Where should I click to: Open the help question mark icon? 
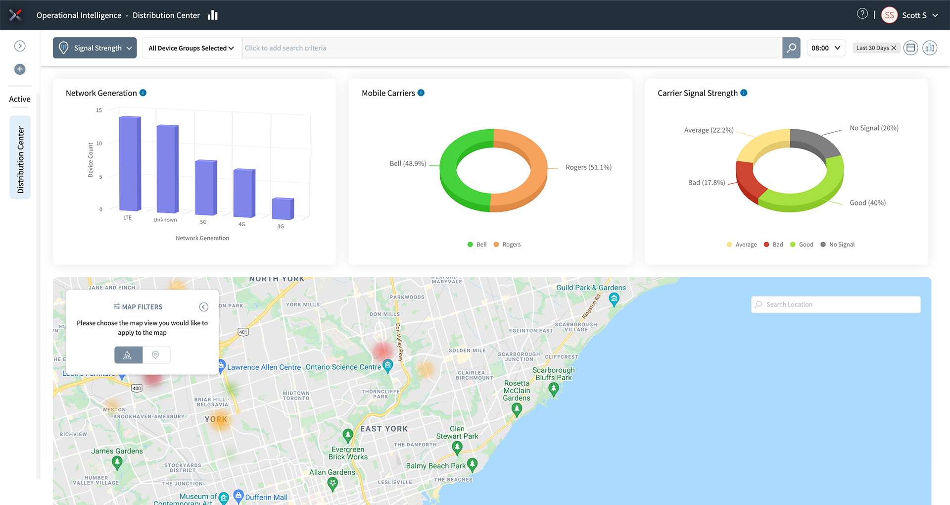pyautogui.click(x=862, y=14)
